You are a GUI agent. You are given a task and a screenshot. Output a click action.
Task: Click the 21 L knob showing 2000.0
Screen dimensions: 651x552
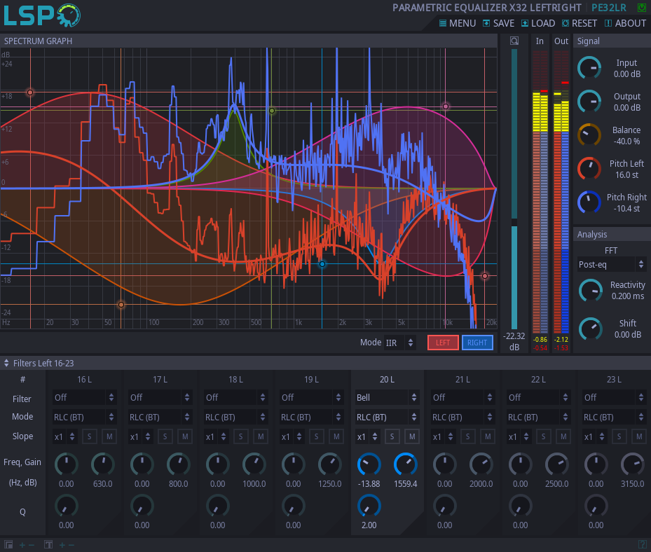click(481, 464)
